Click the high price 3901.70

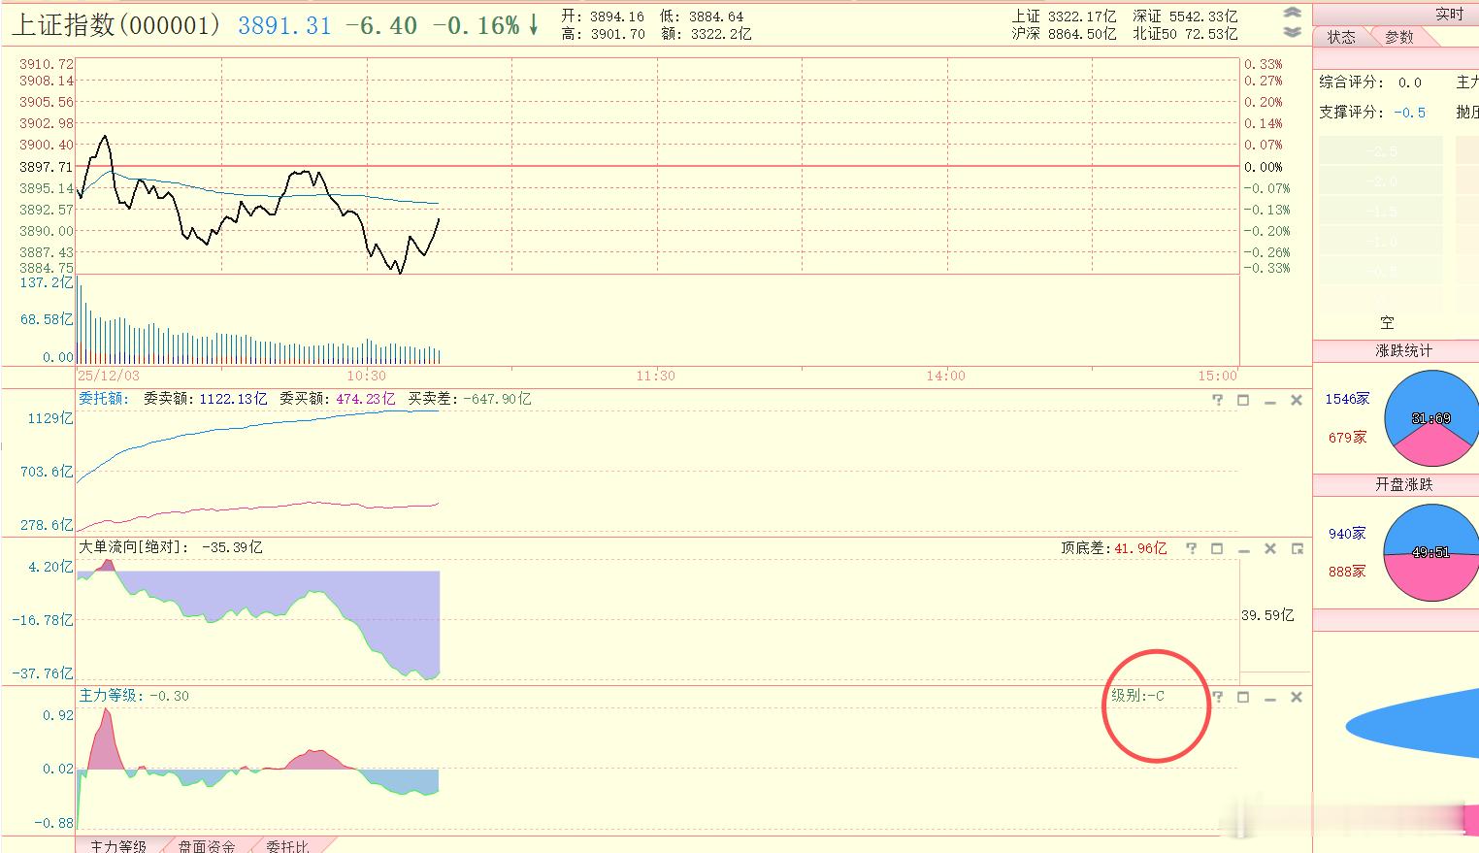click(x=617, y=34)
